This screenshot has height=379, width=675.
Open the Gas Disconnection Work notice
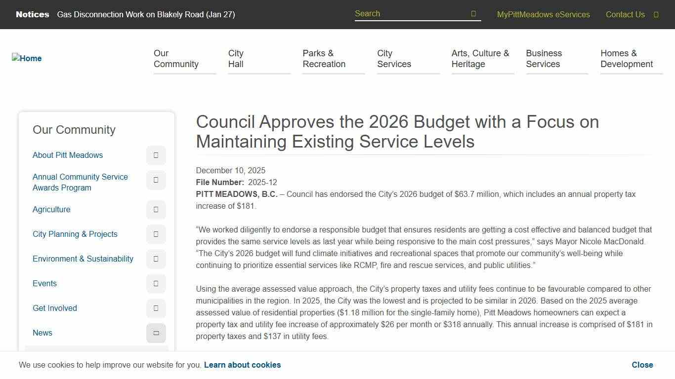coord(146,14)
